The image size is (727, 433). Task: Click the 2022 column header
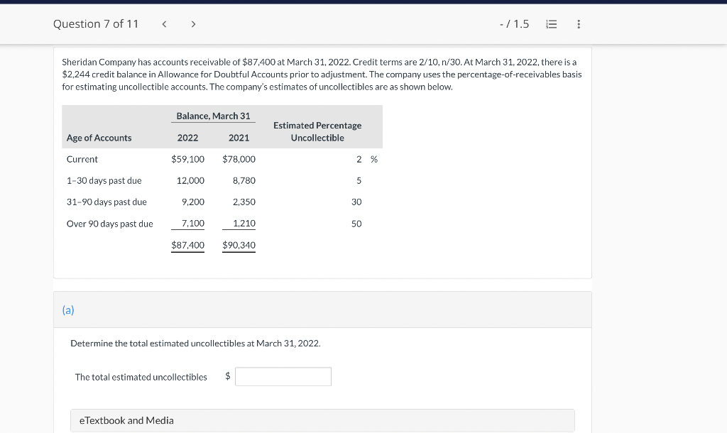tap(187, 138)
